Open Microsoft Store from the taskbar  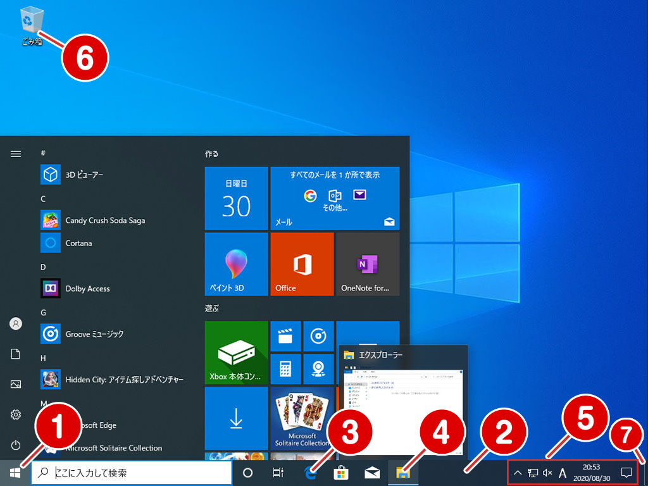pyautogui.click(x=341, y=473)
